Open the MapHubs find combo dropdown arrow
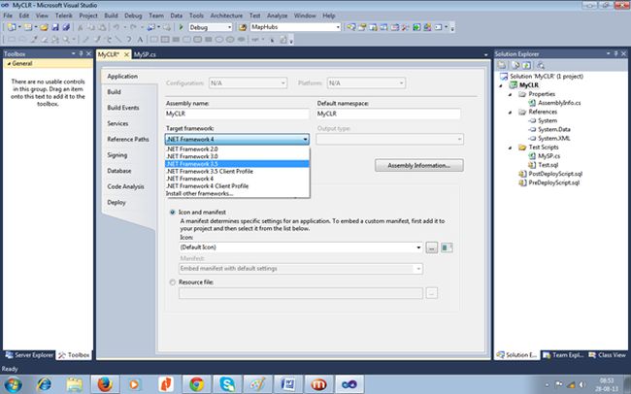 (337, 27)
